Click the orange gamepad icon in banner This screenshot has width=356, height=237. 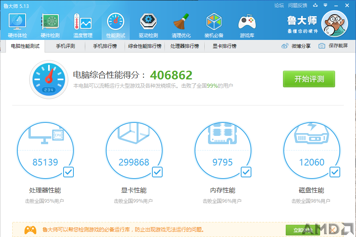[x=30, y=230]
